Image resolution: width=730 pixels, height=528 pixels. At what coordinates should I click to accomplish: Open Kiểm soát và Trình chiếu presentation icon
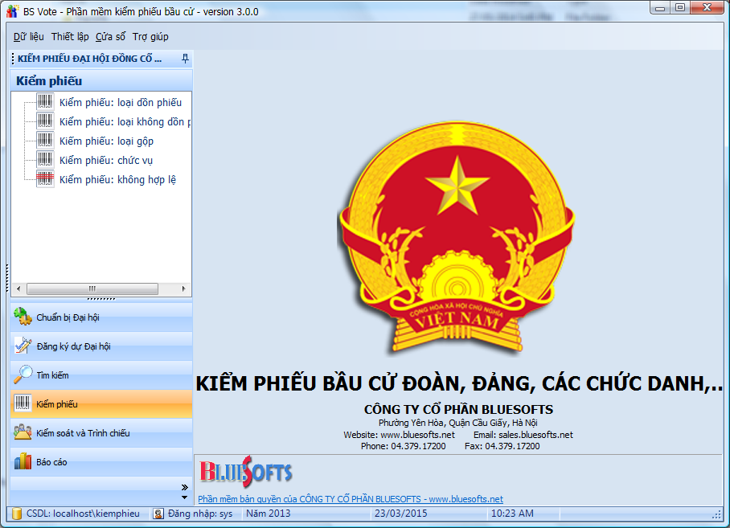coord(22,433)
